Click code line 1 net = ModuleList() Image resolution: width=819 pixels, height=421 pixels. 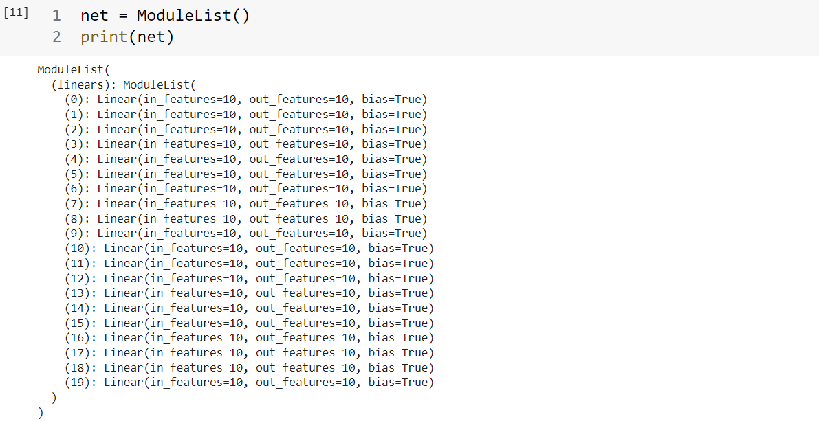tap(165, 16)
